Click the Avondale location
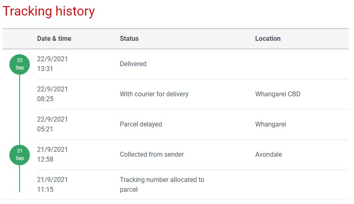Screen dimensions: 354x204 269,155
